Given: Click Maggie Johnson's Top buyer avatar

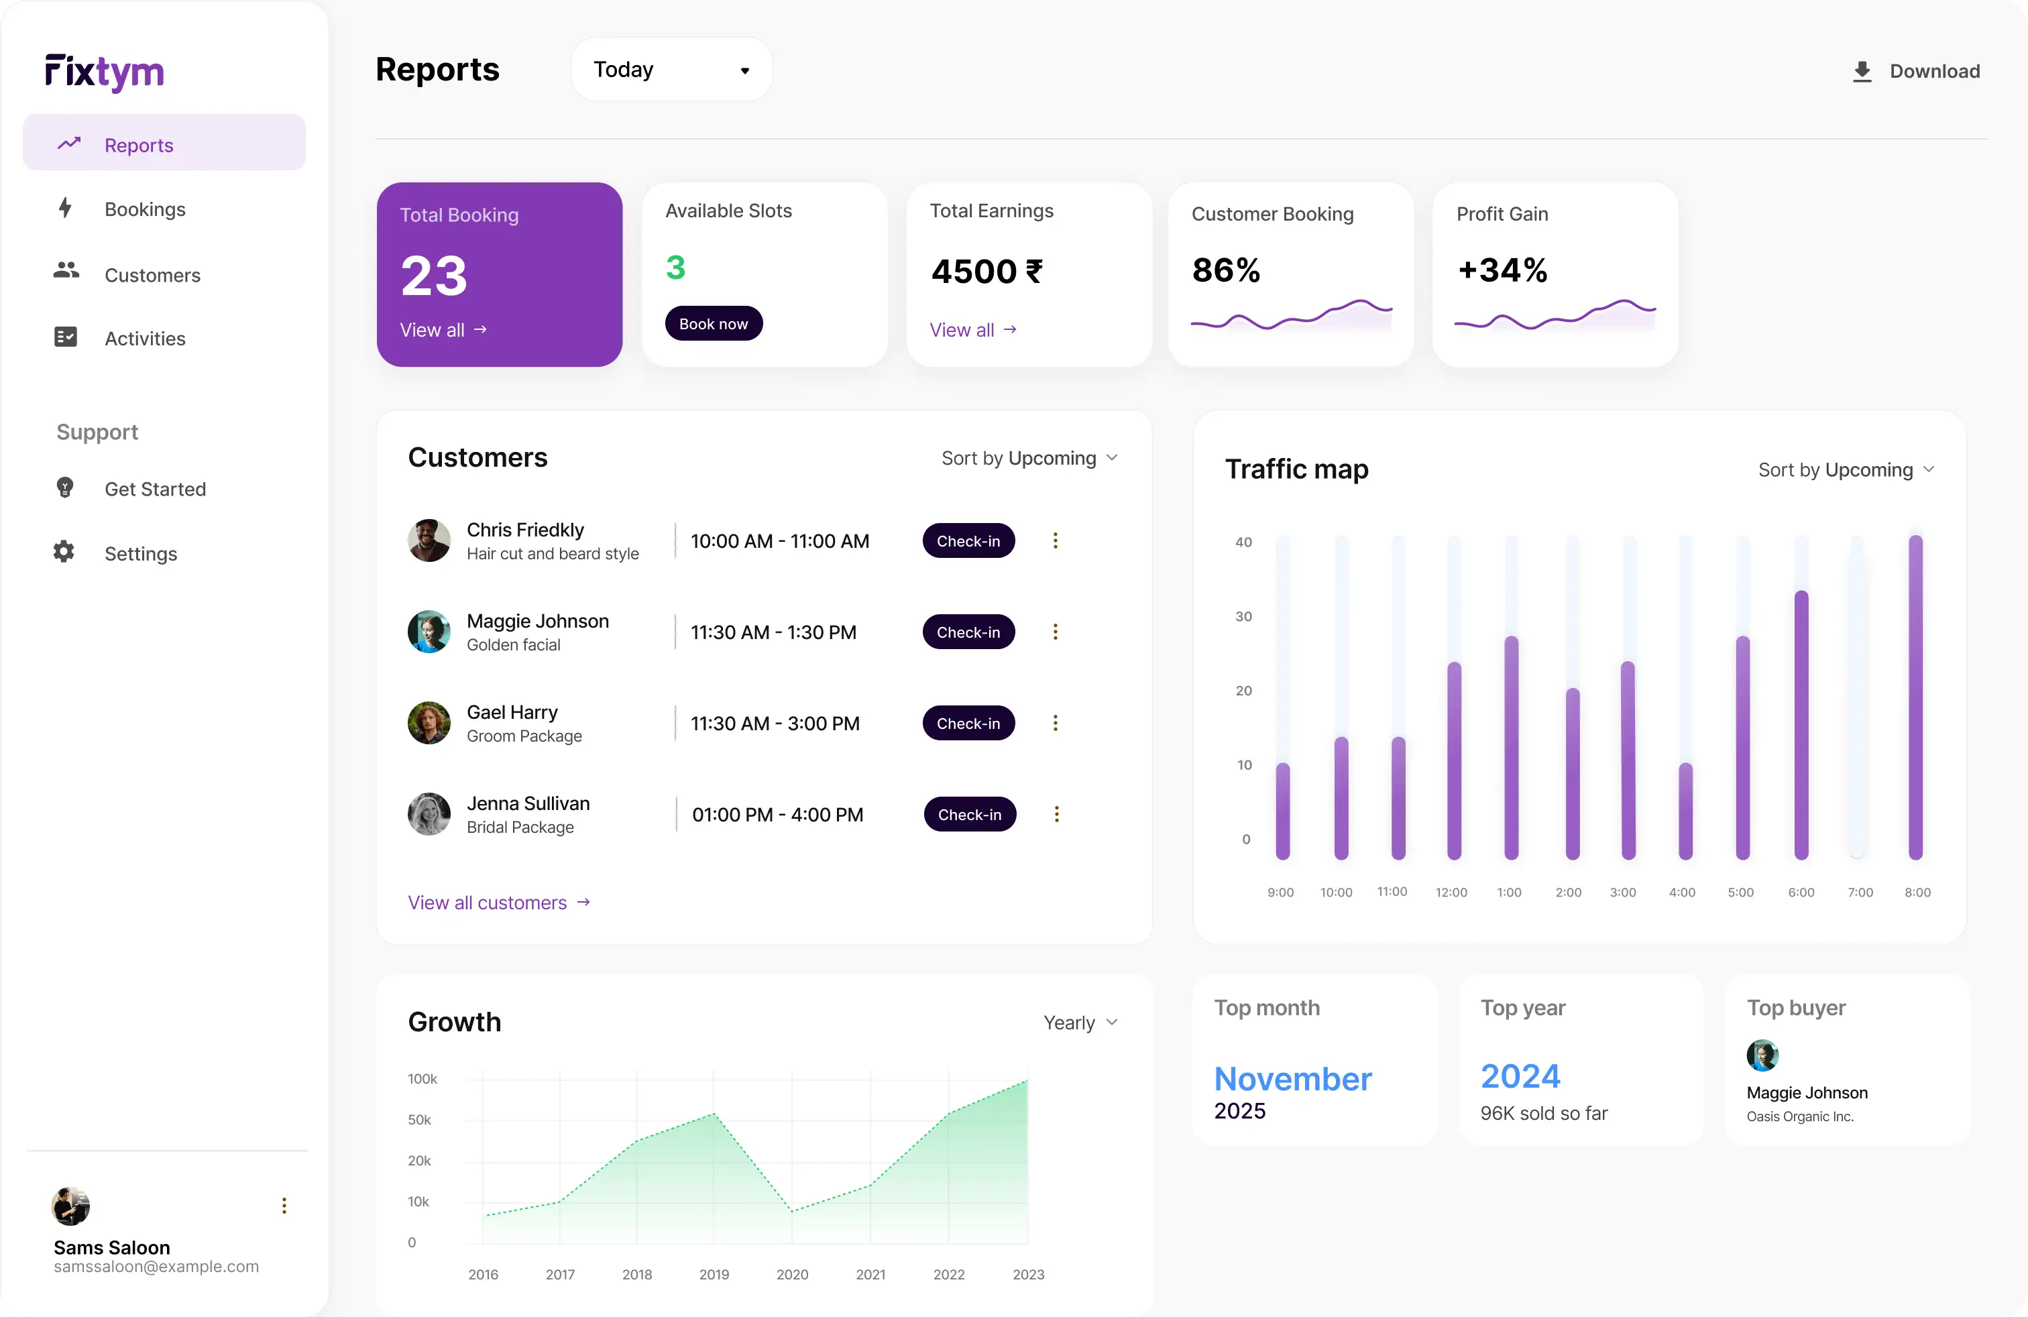Looking at the screenshot, I should pos(1762,1055).
